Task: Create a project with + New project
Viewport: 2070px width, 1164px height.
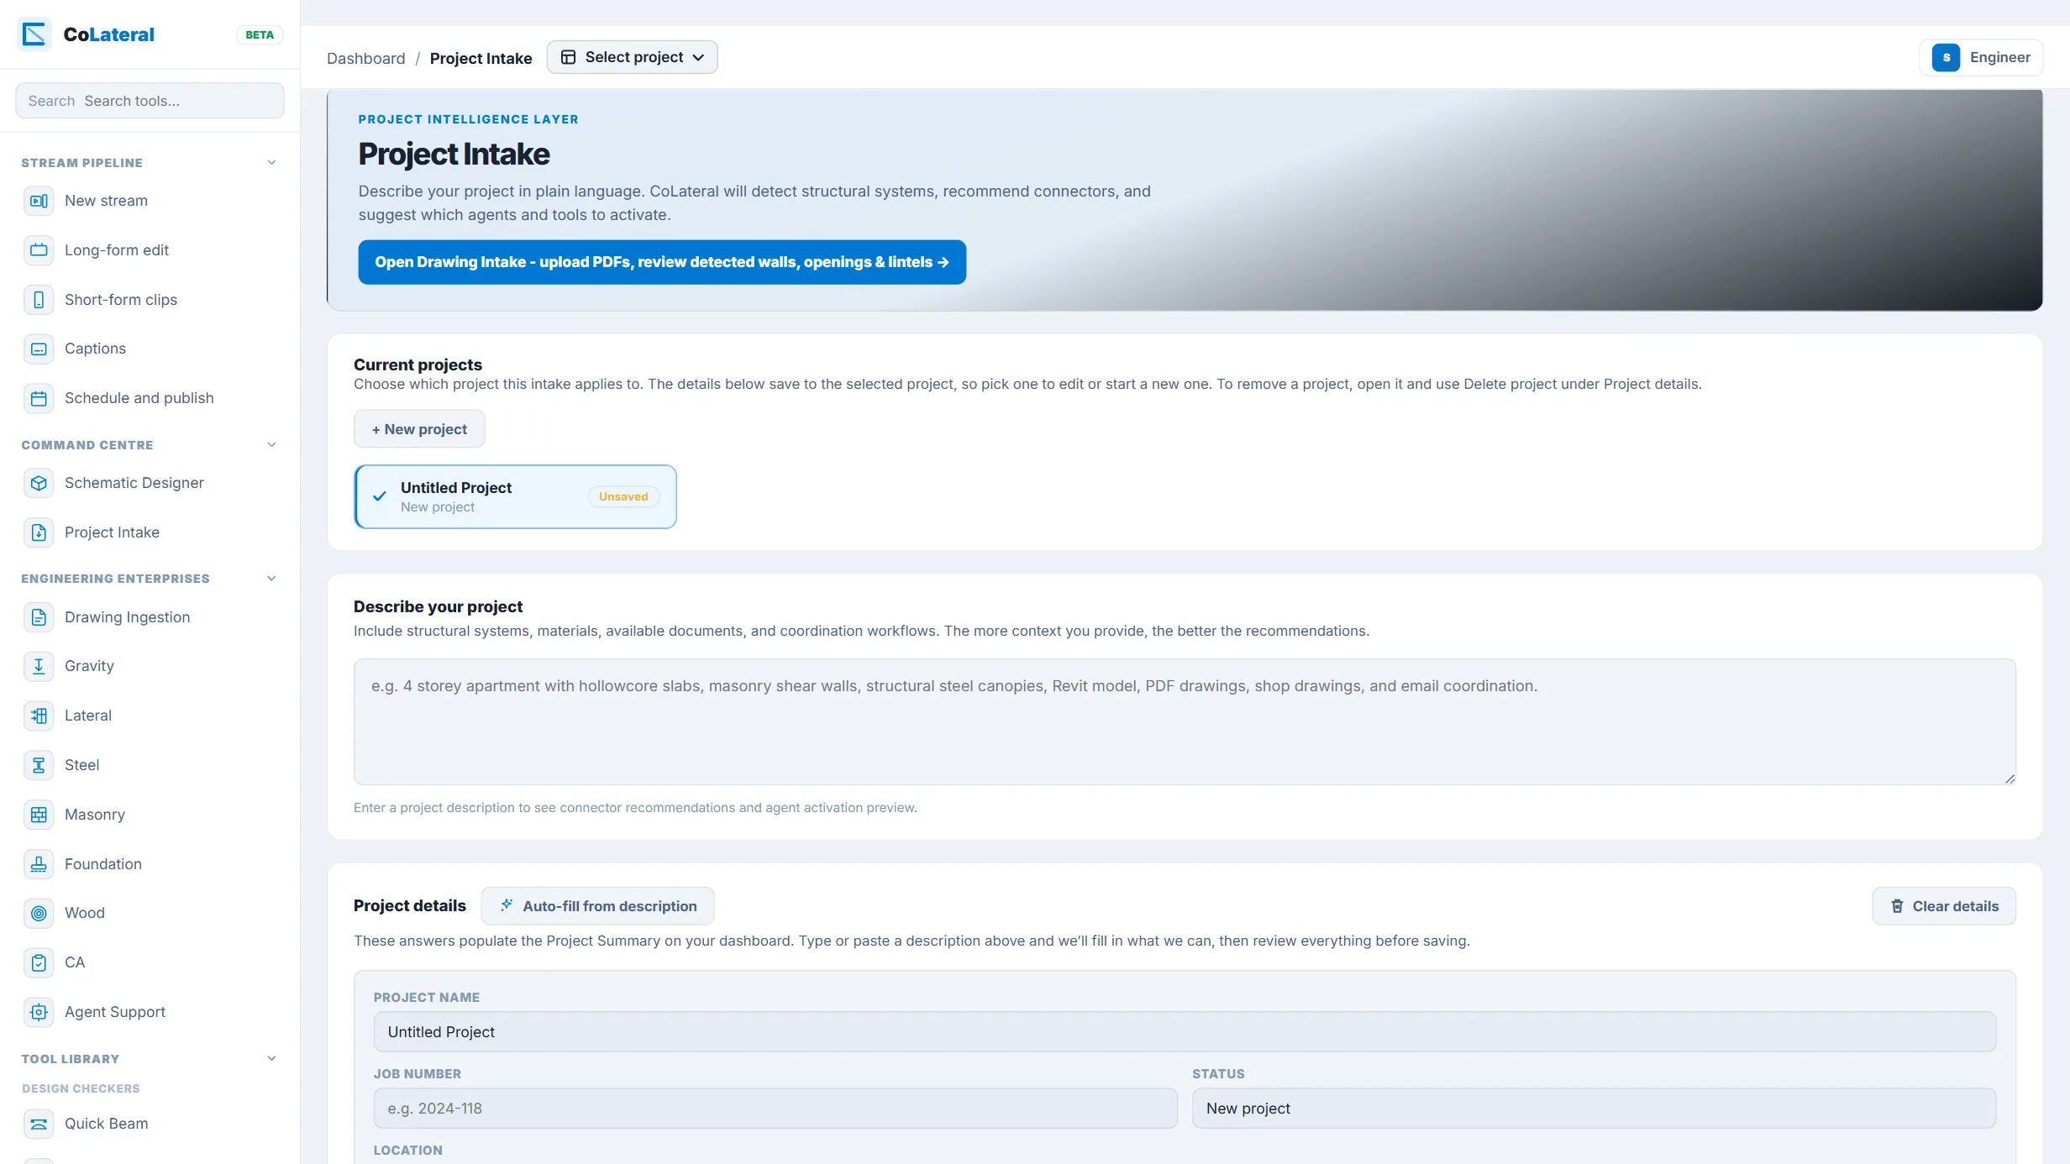Action: point(419,429)
